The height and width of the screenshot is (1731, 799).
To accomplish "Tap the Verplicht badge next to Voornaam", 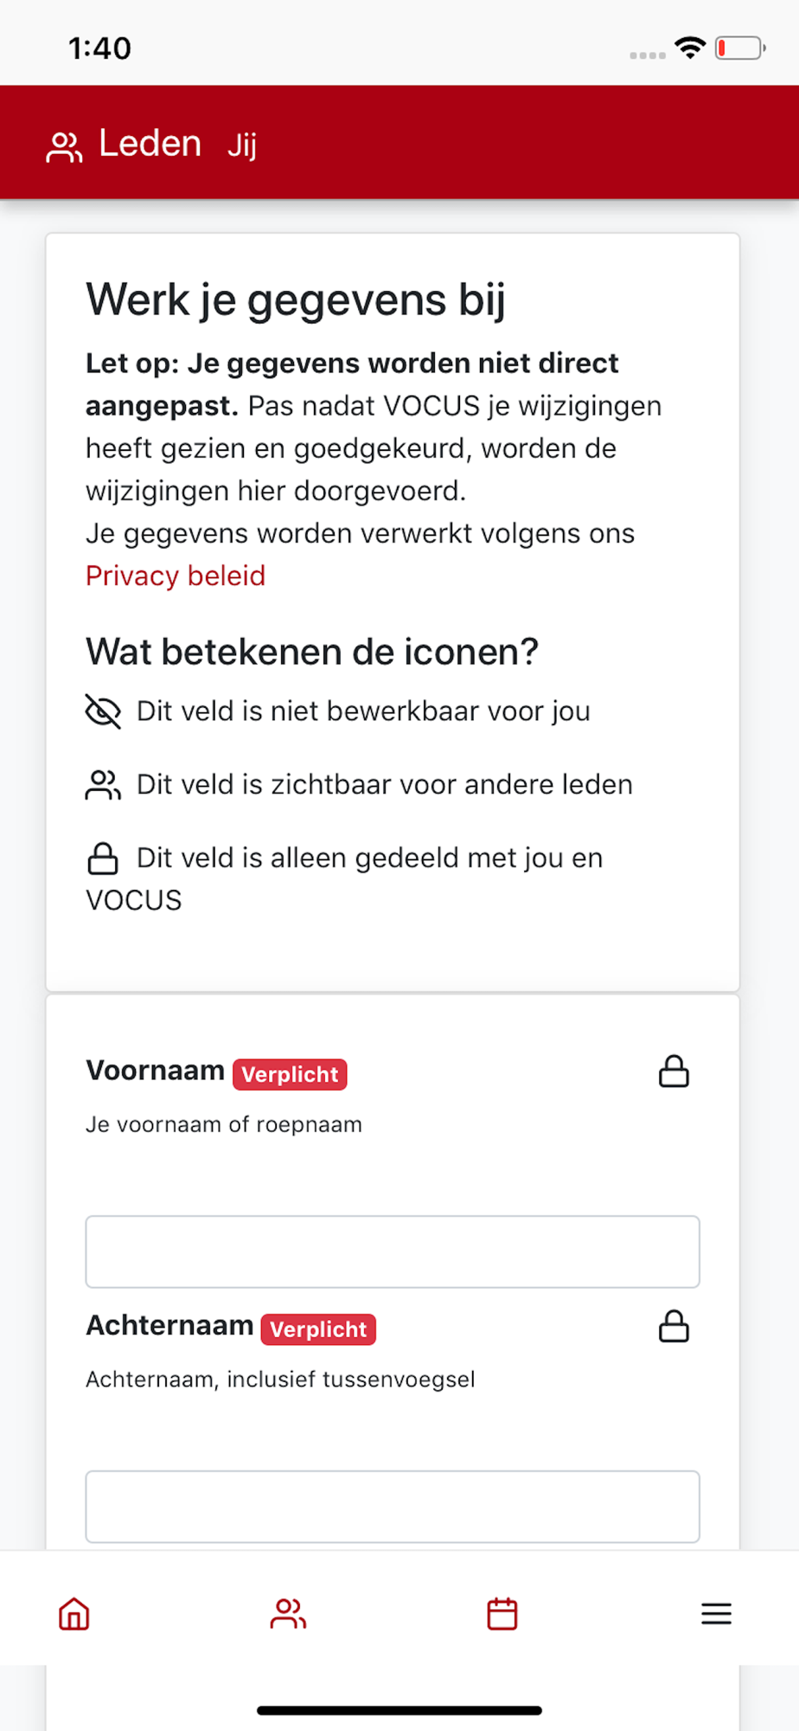I will (x=290, y=1074).
